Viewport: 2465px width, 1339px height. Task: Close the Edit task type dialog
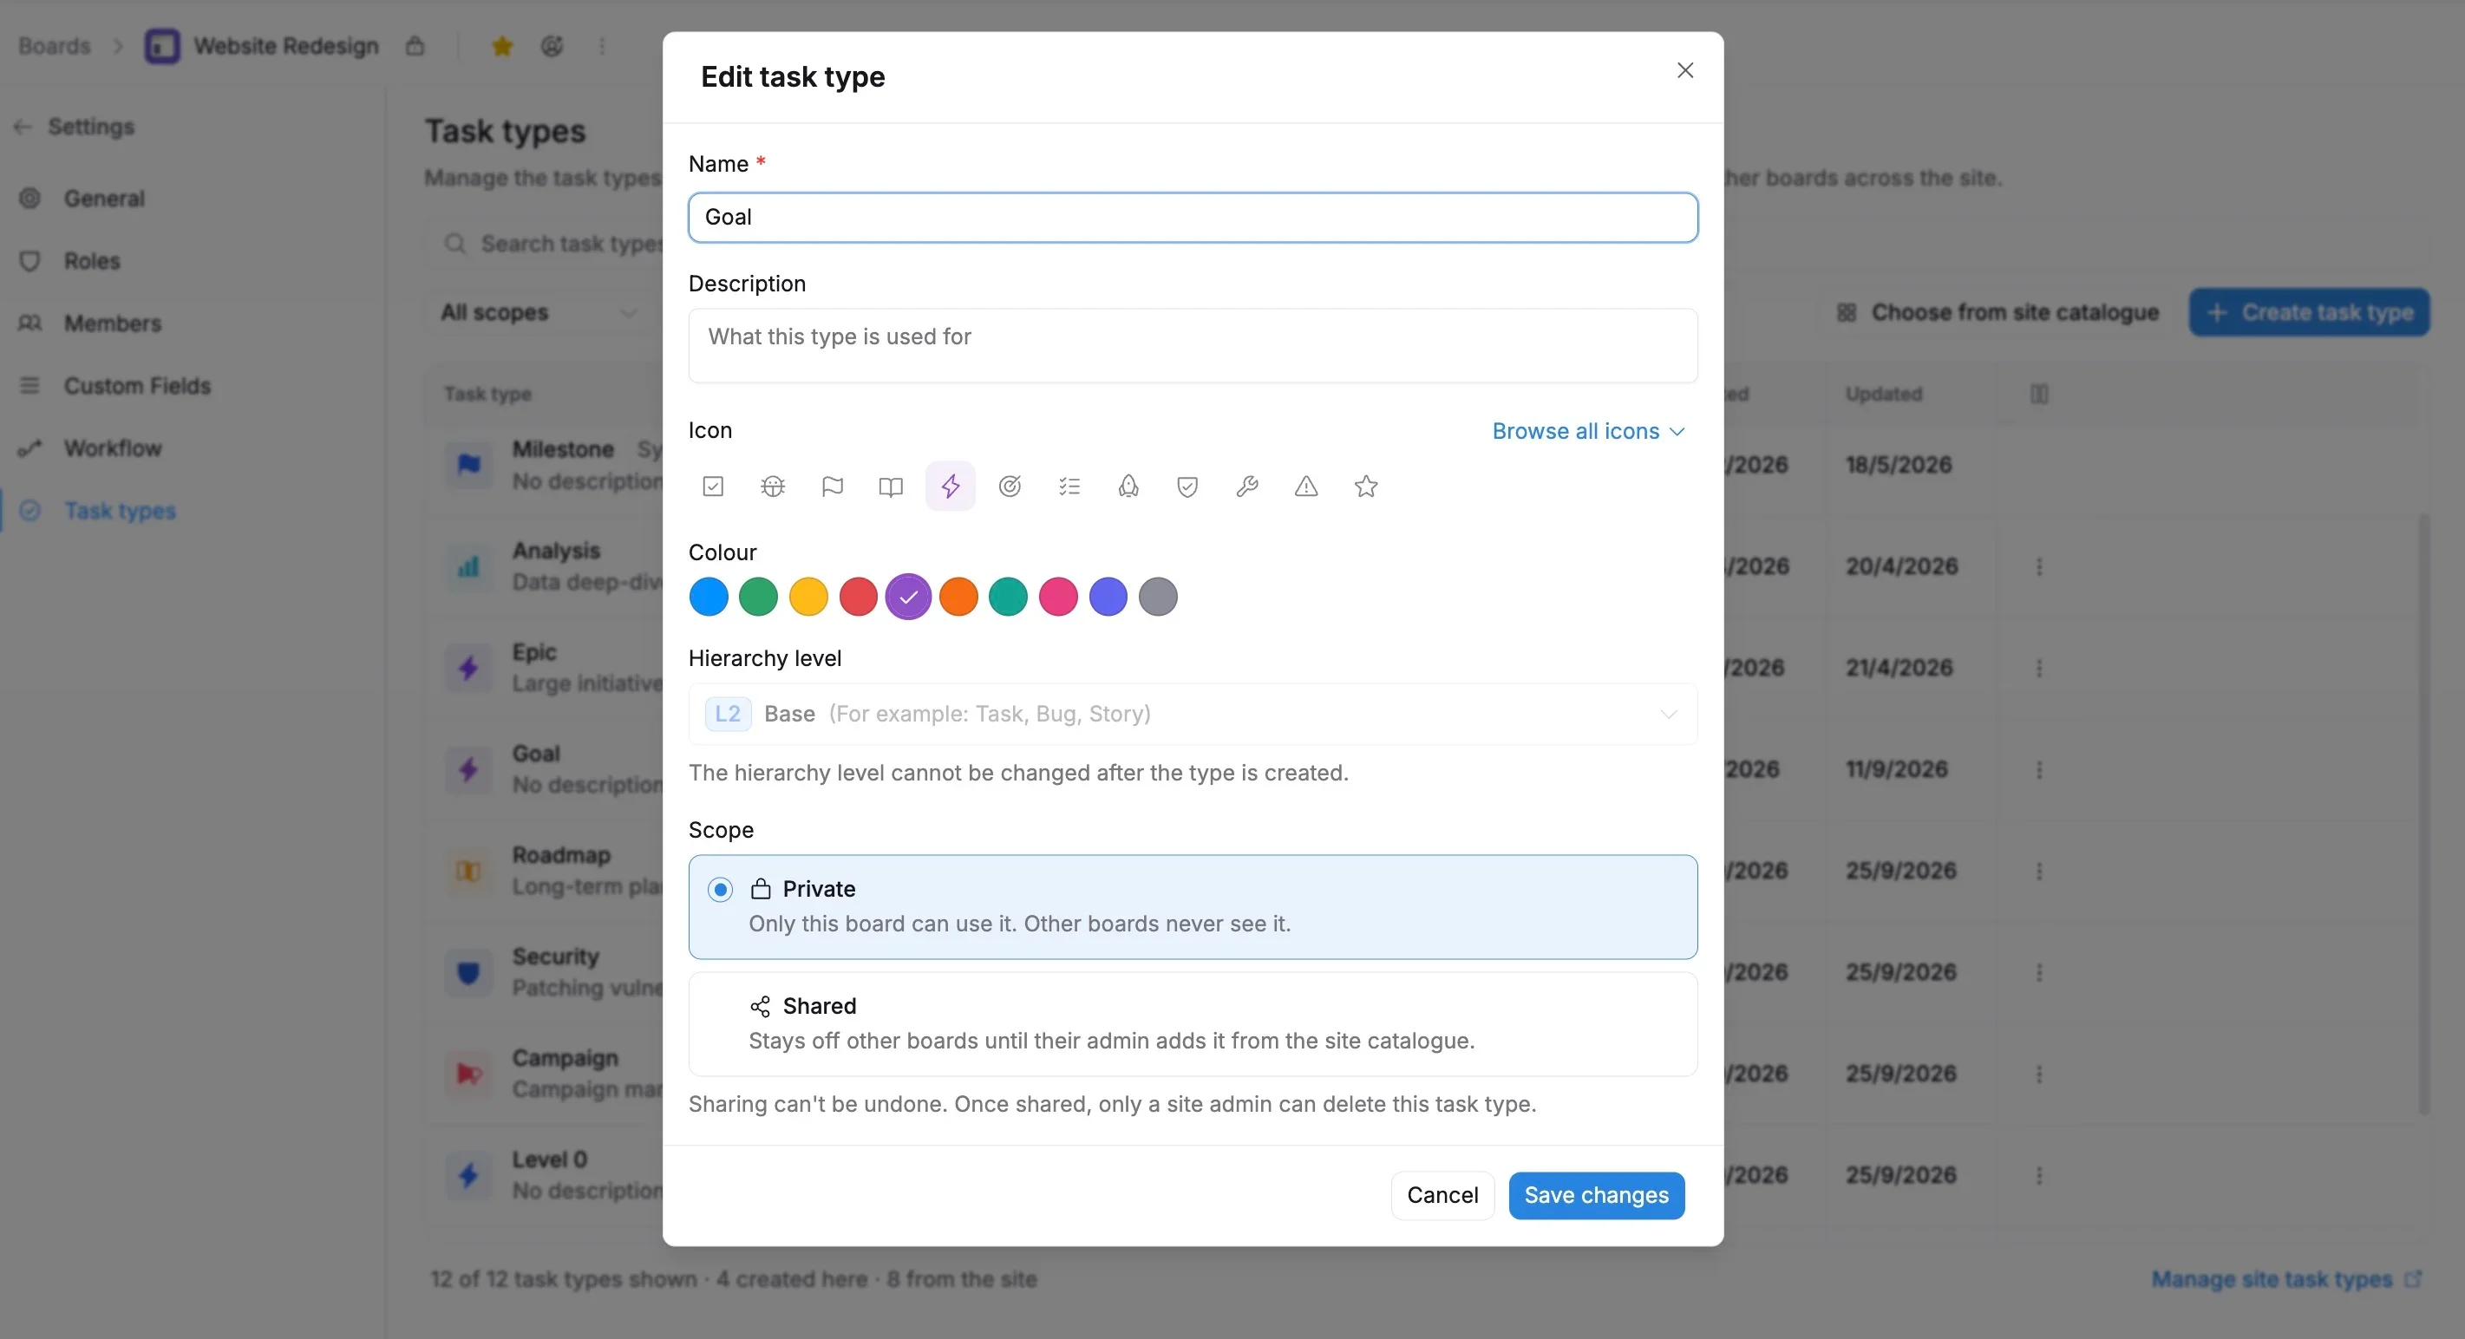(1685, 71)
